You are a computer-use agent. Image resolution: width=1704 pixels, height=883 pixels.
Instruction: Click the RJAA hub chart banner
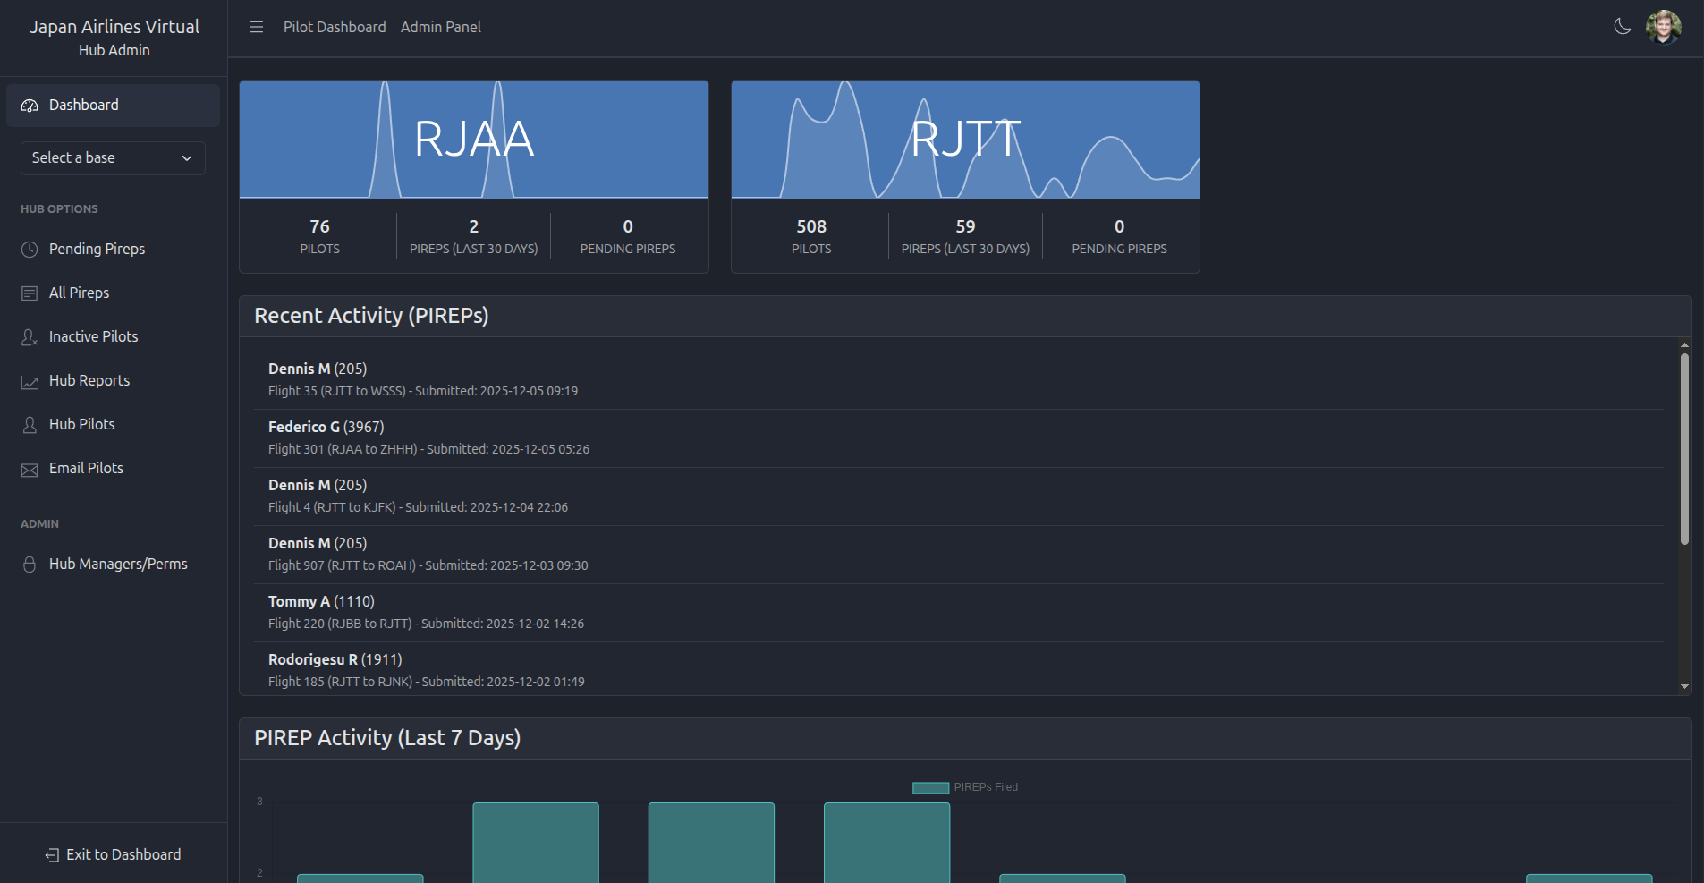474,140
